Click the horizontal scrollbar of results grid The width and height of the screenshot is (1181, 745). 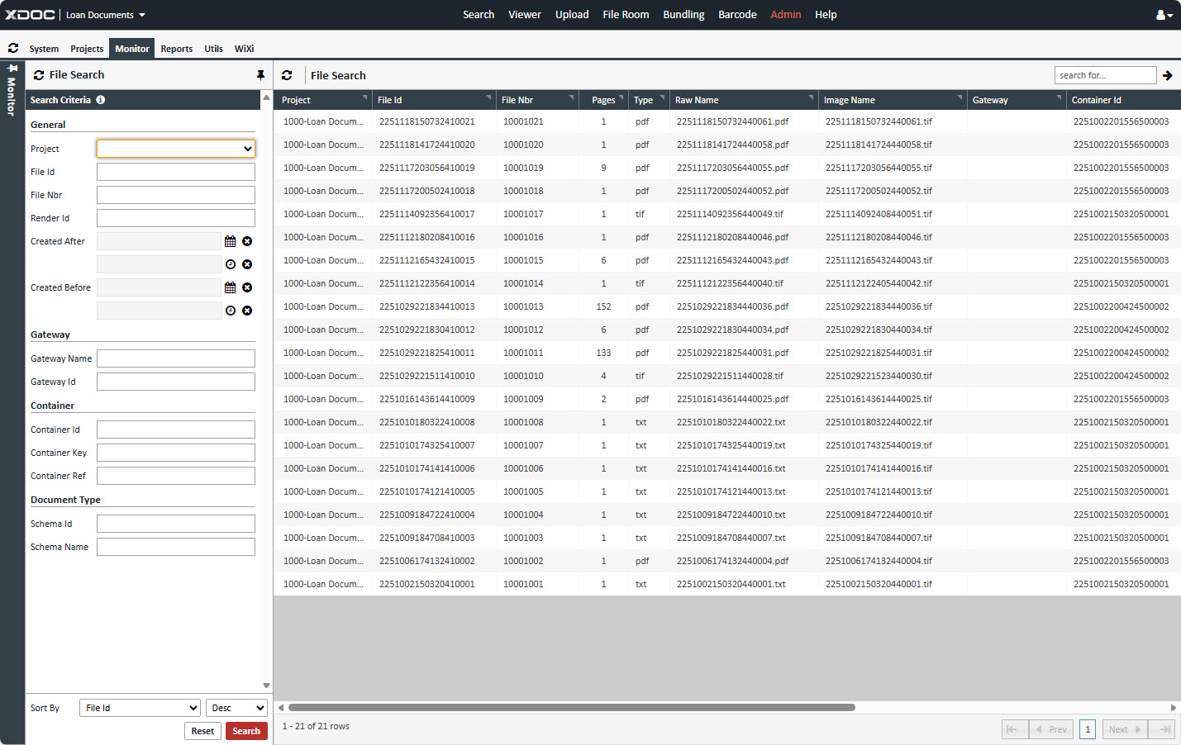tap(571, 708)
